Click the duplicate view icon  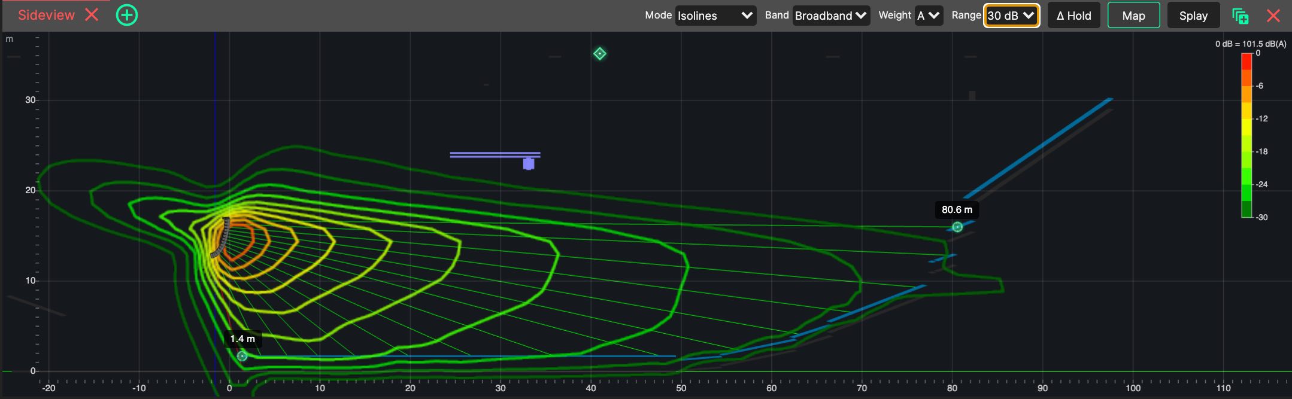click(x=1241, y=16)
